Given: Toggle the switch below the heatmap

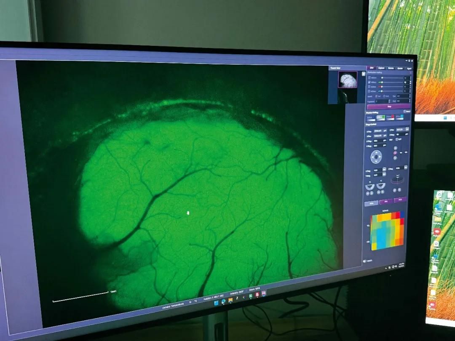Looking at the screenshot, I should coord(365,261).
